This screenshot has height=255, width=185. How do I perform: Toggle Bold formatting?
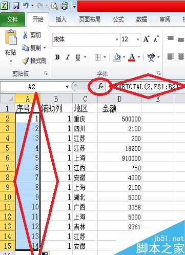pos(57,57)
